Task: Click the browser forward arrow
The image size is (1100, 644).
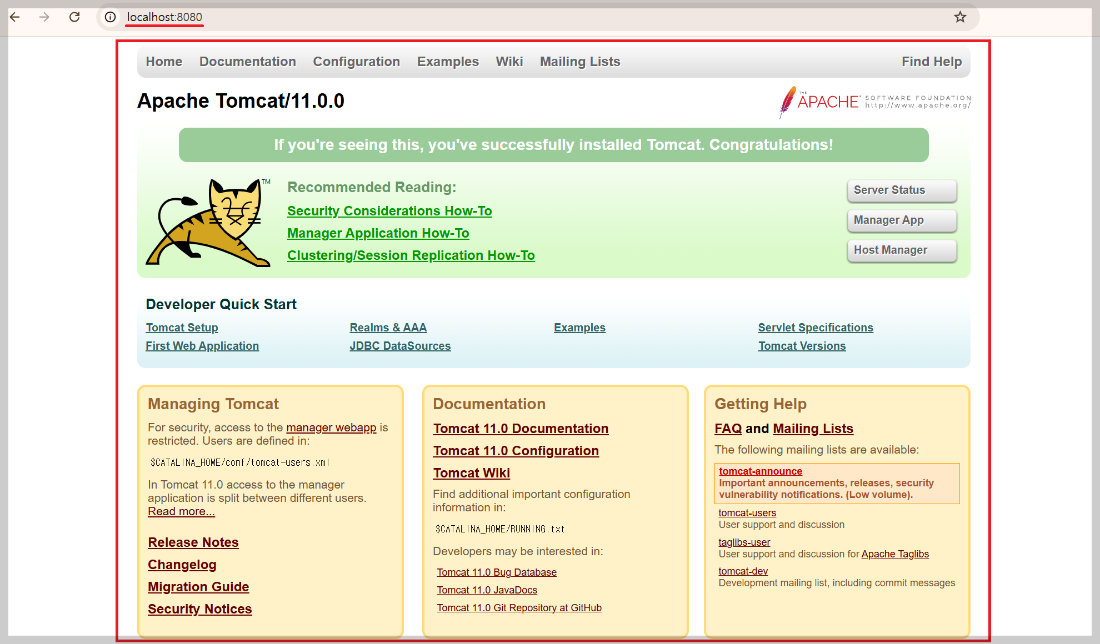Action: click(x=44, y=17)
